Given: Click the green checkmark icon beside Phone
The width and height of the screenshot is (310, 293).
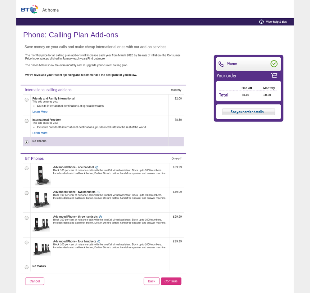Looking at the screenshot, I should tap(274, 64).
